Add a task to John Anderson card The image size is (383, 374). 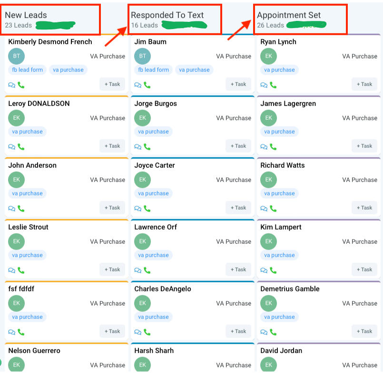[112, 208]
